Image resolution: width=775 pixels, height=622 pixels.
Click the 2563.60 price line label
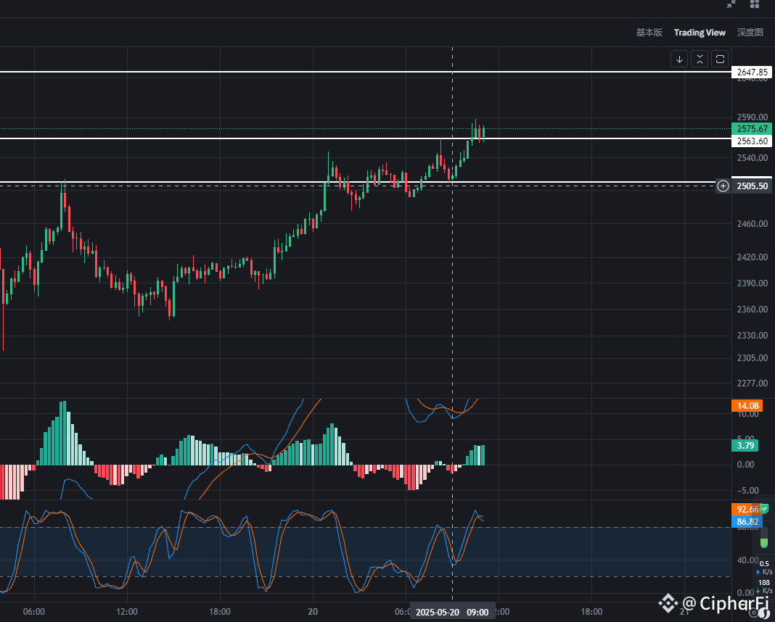tap(752, 141)
